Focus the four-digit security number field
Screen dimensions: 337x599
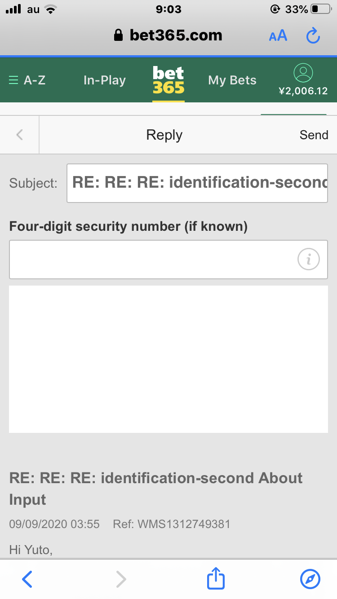pos(168,260)
